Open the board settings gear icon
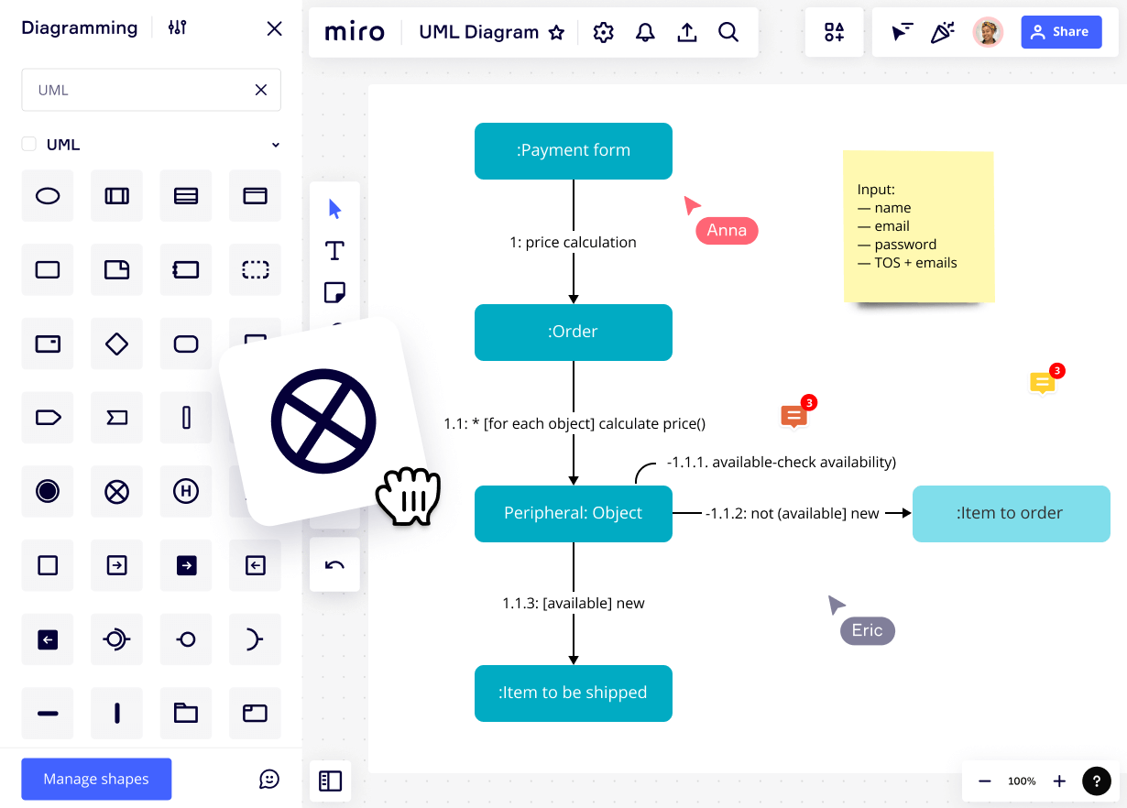Image resolution: width=1127 pixels, height=808 pixels. pos(603,31)
